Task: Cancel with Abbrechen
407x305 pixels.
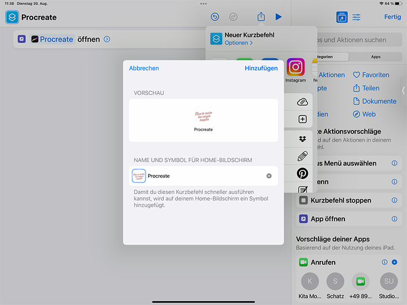Action: point(144,68)
